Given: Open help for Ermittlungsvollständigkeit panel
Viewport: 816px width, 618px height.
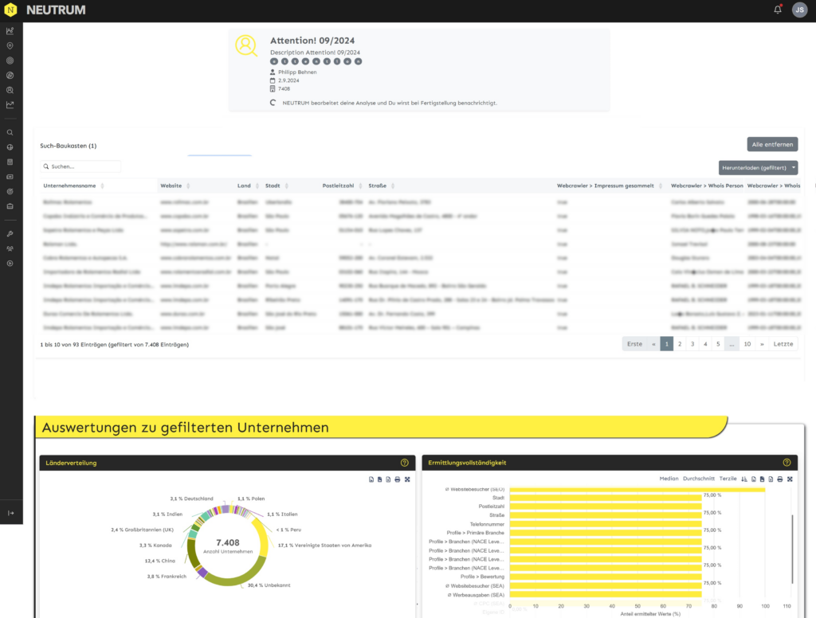Looking at the screenshot, I should 787,462.
